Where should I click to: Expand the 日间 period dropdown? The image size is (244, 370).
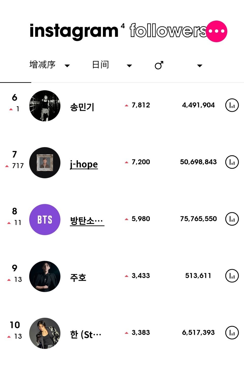(x=112, y=65)
